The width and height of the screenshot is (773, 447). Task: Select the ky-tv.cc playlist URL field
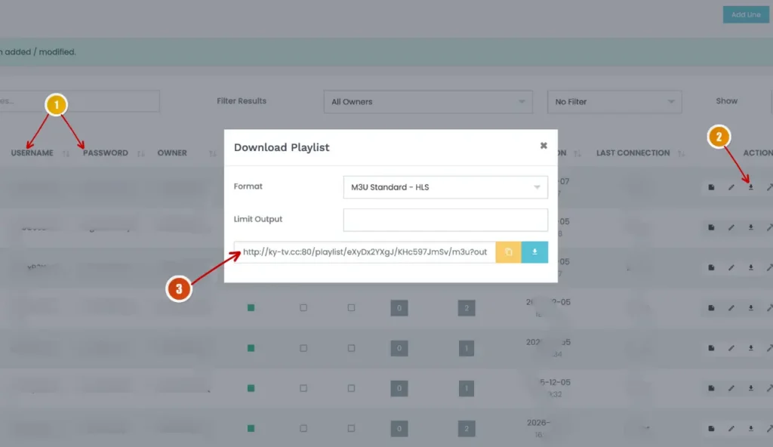point(365,252)
